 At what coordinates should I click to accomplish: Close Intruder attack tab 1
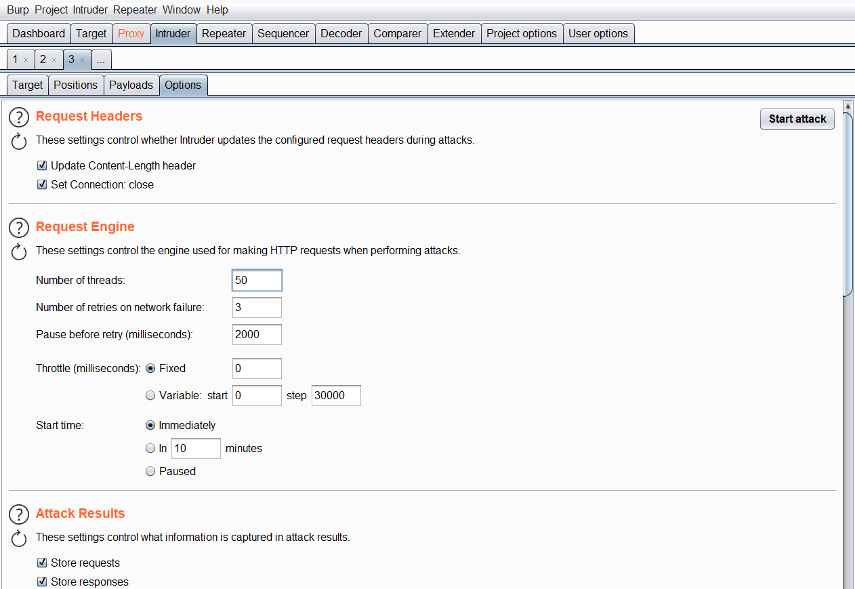tap(26, 60)
